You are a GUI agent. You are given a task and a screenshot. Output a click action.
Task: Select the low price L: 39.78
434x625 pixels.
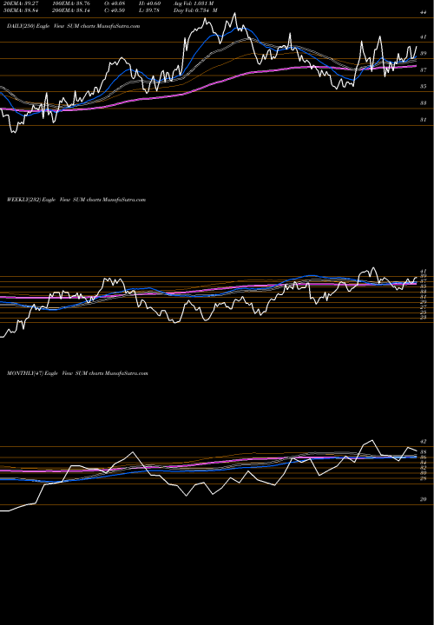149,10
